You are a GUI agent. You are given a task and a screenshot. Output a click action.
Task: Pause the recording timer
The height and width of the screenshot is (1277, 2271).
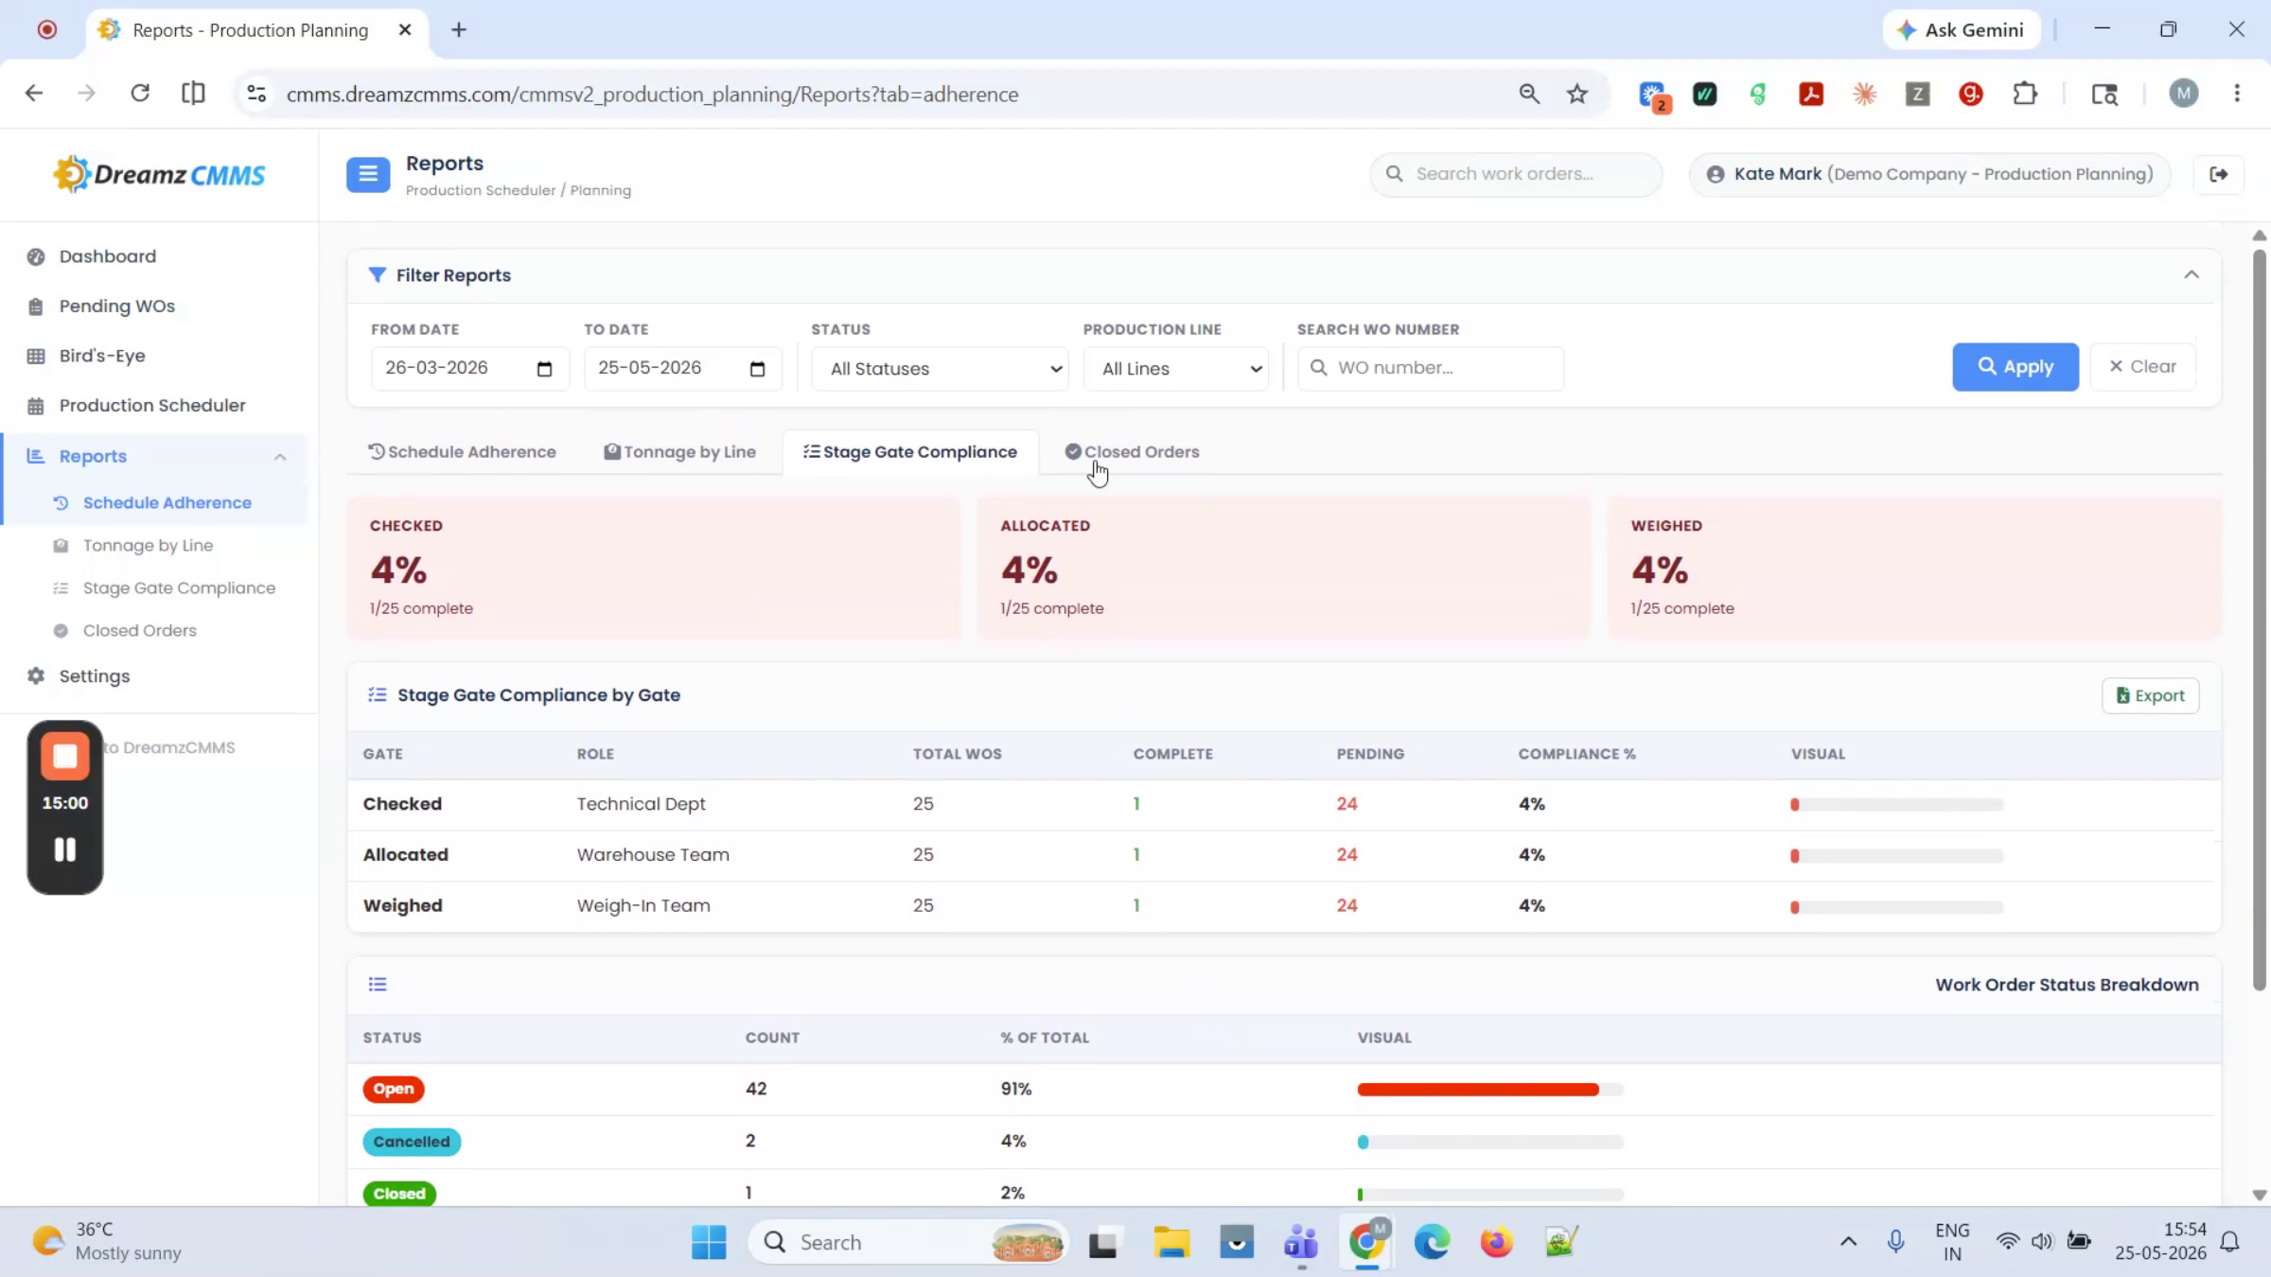(64, 849)
